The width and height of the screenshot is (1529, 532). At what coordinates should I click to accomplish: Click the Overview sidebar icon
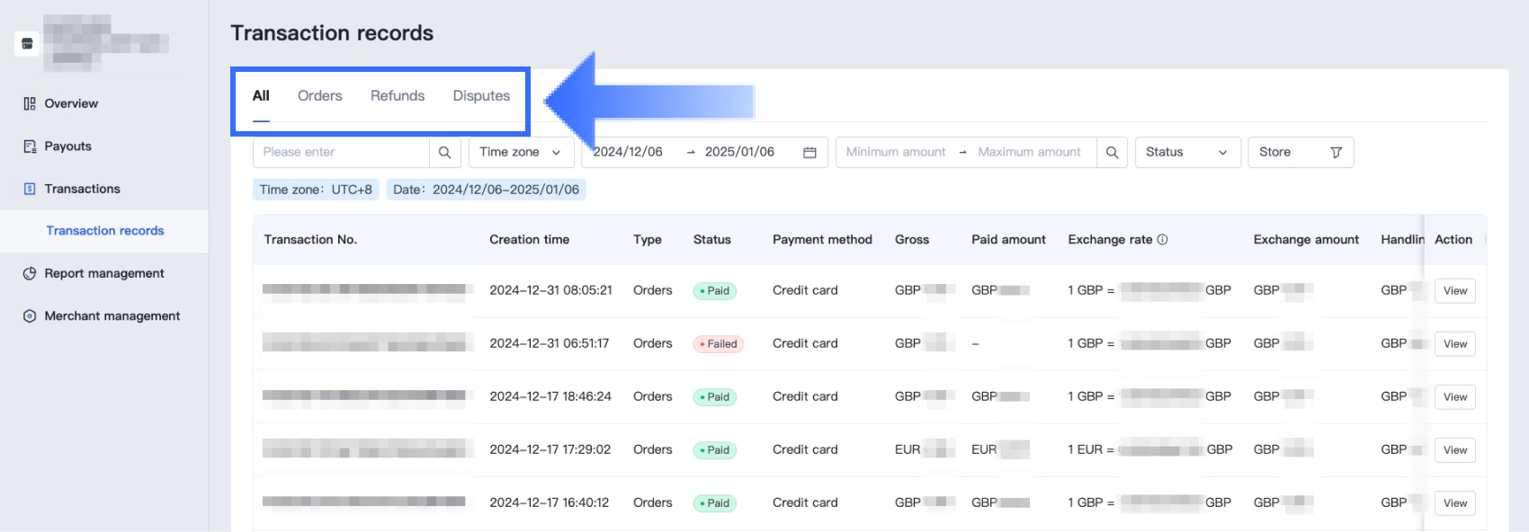(30, 103)
